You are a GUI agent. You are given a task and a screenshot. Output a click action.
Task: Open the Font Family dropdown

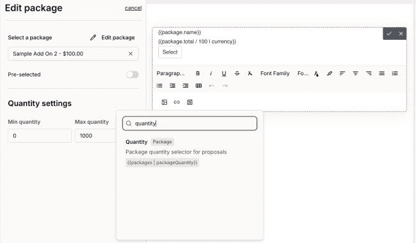point(275,73)
